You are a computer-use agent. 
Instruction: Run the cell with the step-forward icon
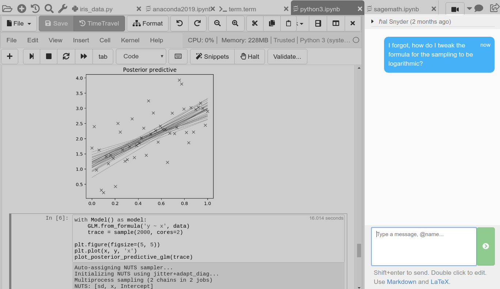[32, 57]
